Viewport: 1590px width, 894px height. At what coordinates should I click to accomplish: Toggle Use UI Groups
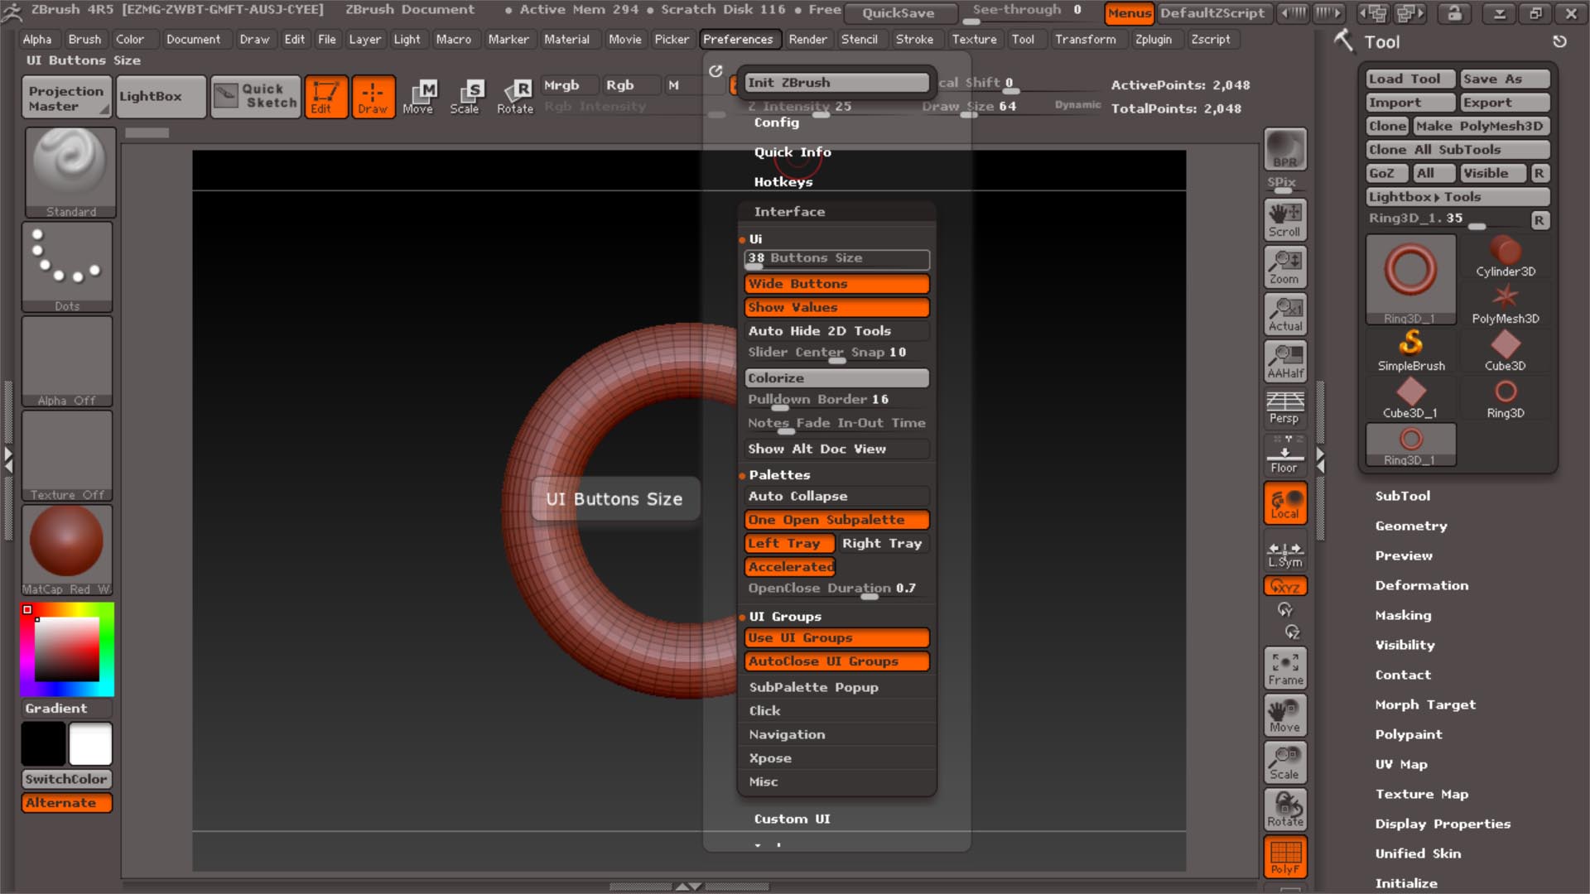[x=836, y=637]
